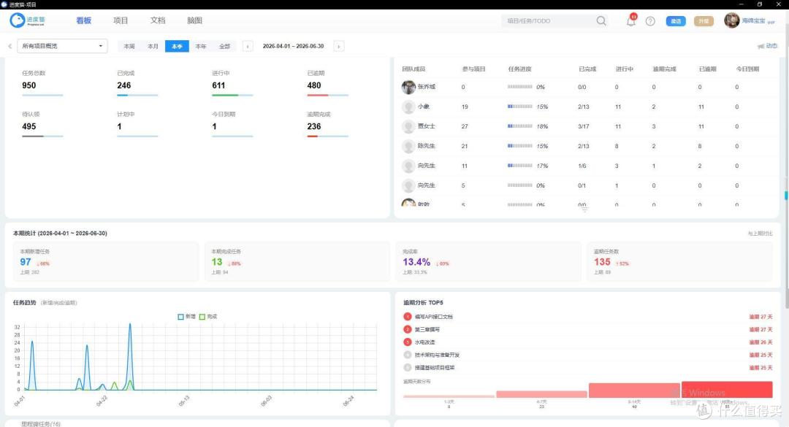Switch to the 脑图 tab
The image size is (789, 427).
click(x=194, y=20)
